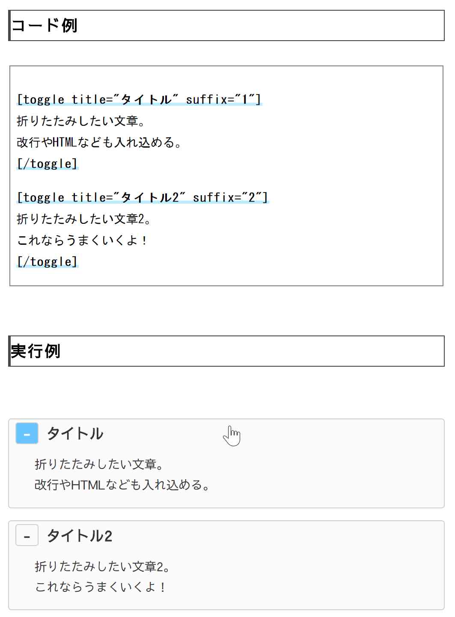Click the first [/toggle] closing tag
Image resolution: width=455 pixels, height=617 pixels.
point(48,164)
